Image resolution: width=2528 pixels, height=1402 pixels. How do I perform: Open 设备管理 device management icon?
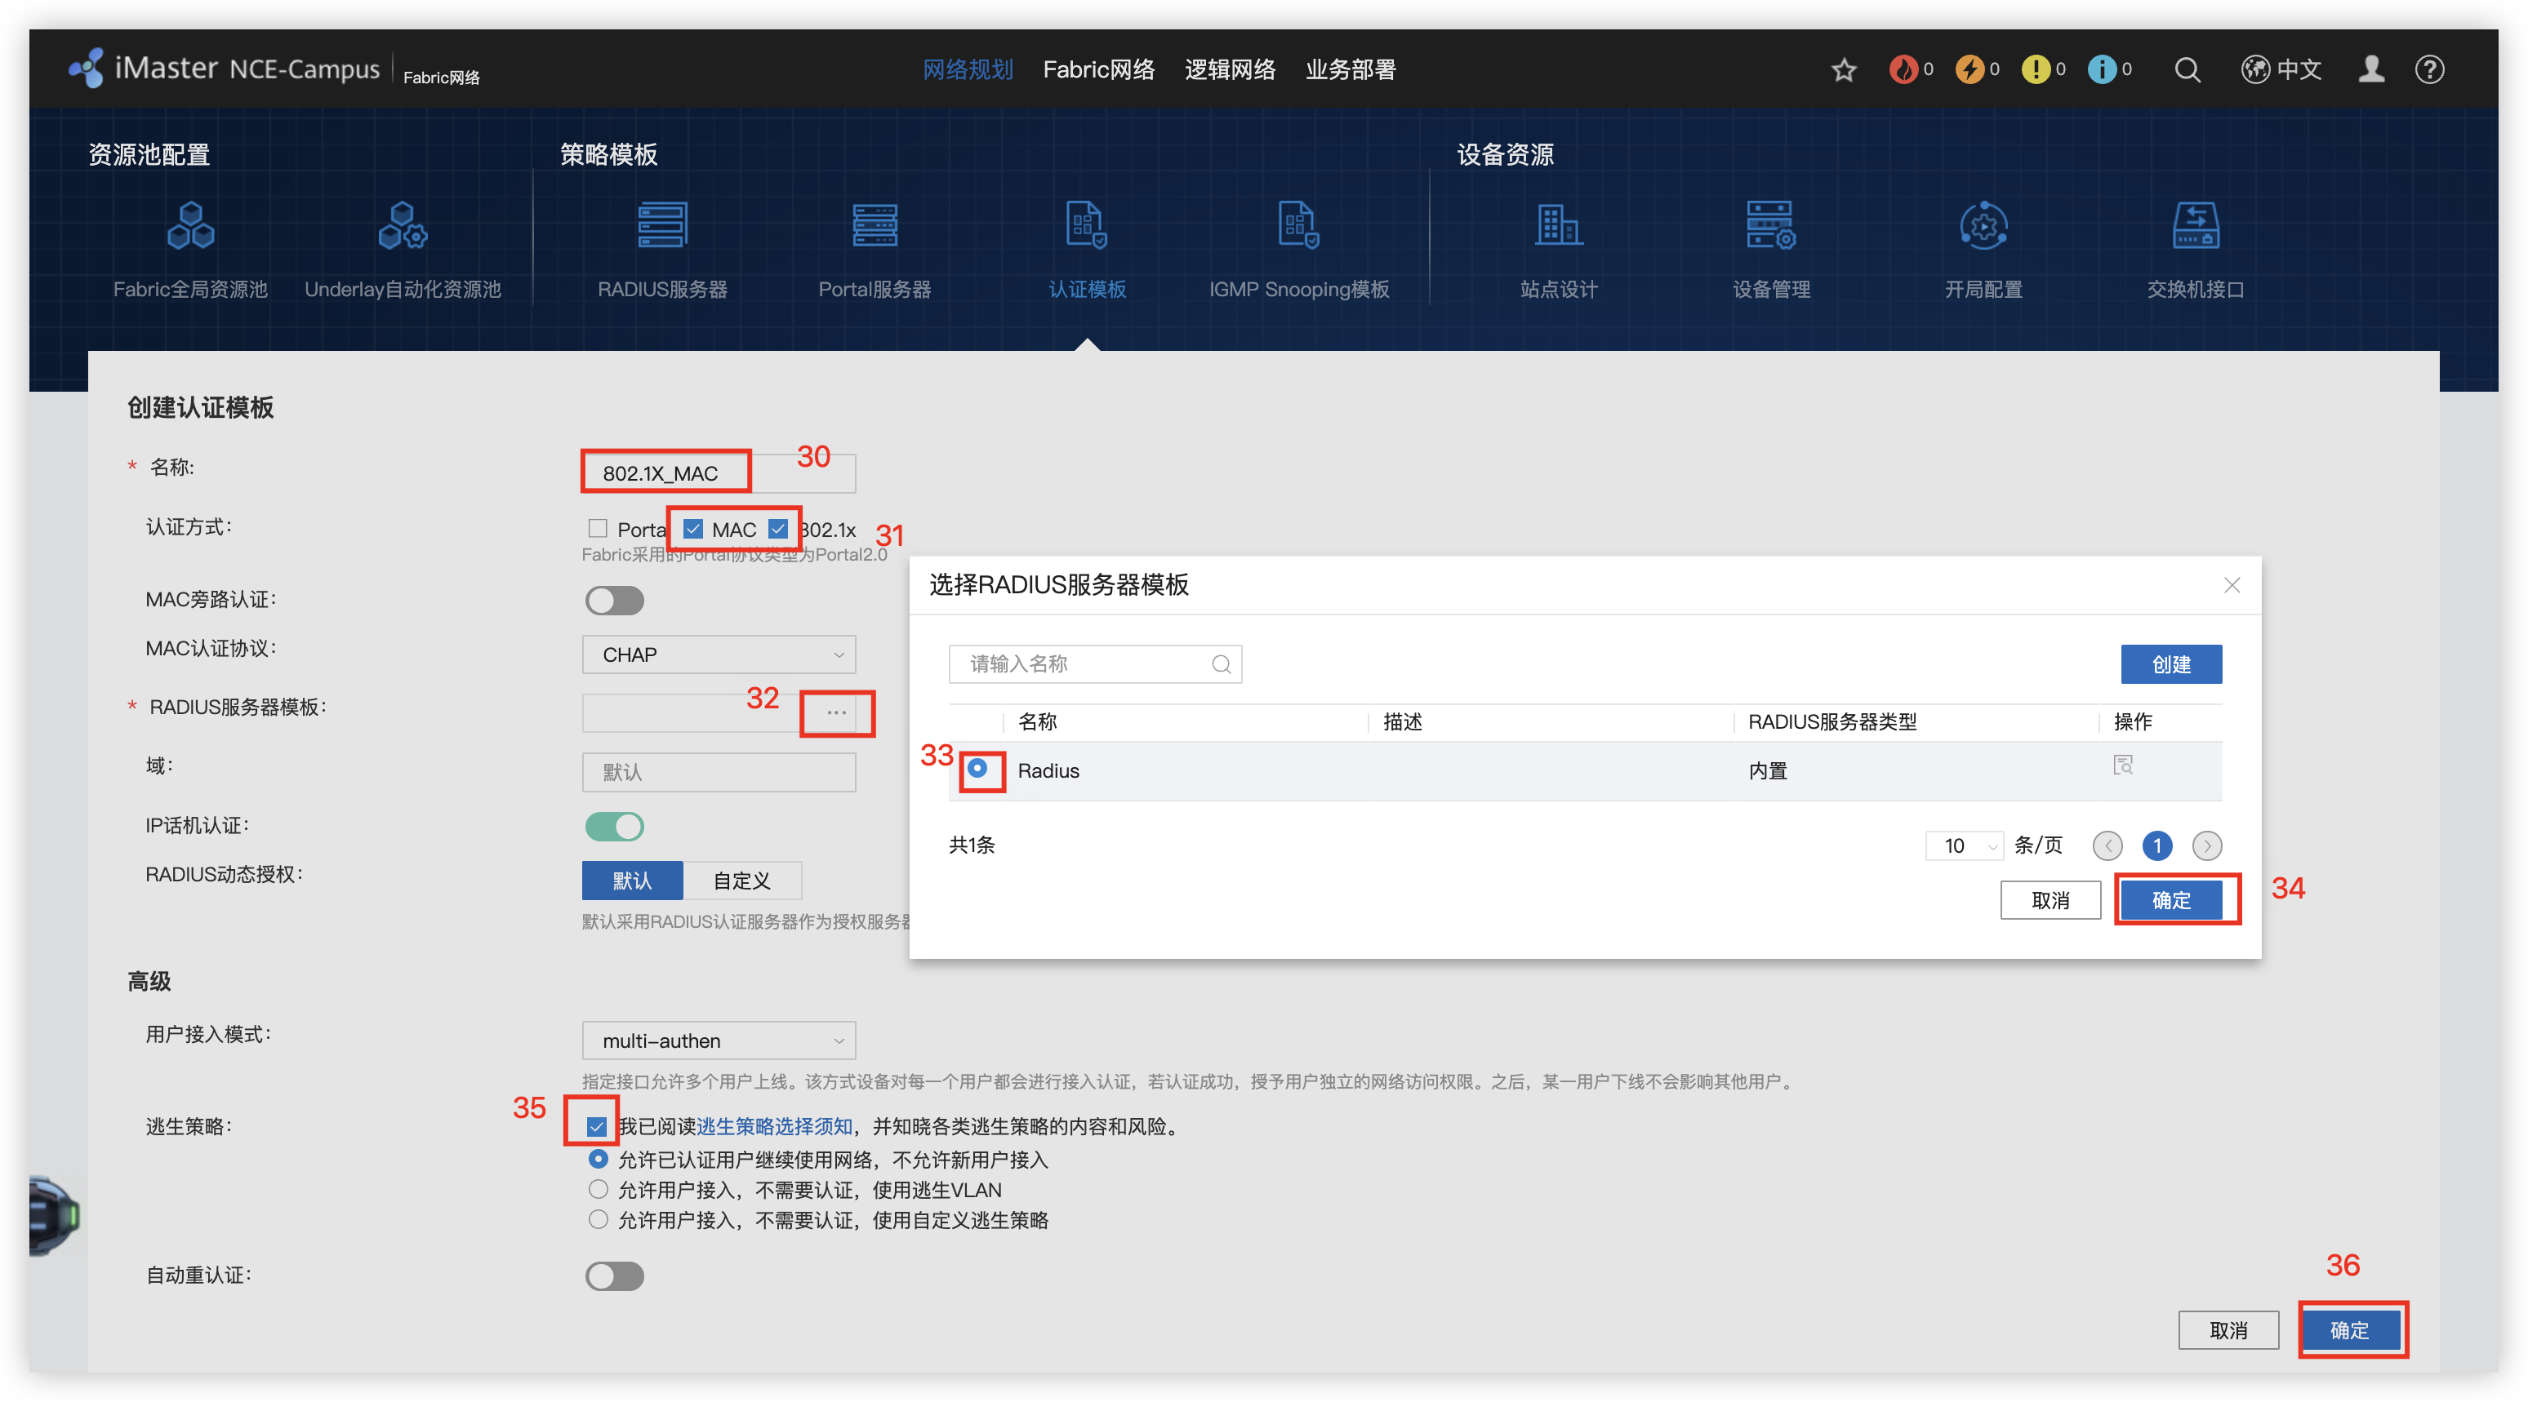(x=1770, y=226)
